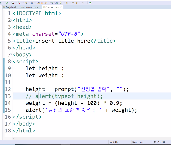Click the </head> closing tag
This screenshot has height=145, width=171.
[24, 48]
